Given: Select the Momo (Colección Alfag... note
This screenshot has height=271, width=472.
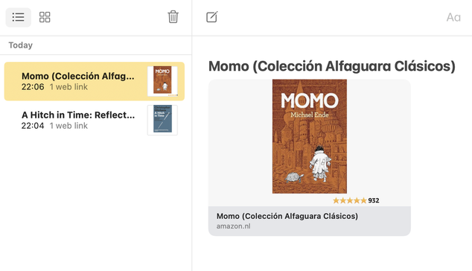Looking at the screenshot, I should pos(95,81).
